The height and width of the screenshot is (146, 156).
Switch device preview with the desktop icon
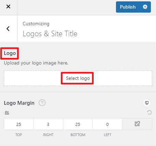pyautogui.click(x=147, y=103)
